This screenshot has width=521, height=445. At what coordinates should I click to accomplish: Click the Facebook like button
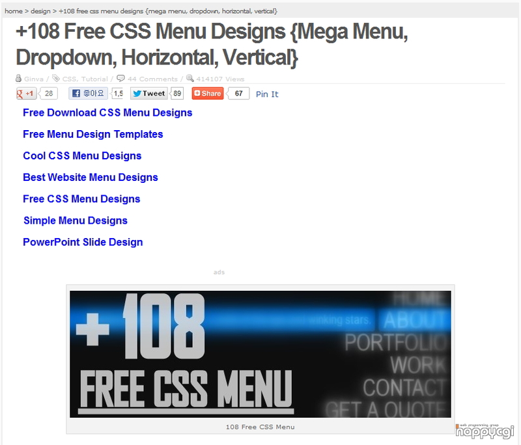pyautogui.click(x=88, y=94)
